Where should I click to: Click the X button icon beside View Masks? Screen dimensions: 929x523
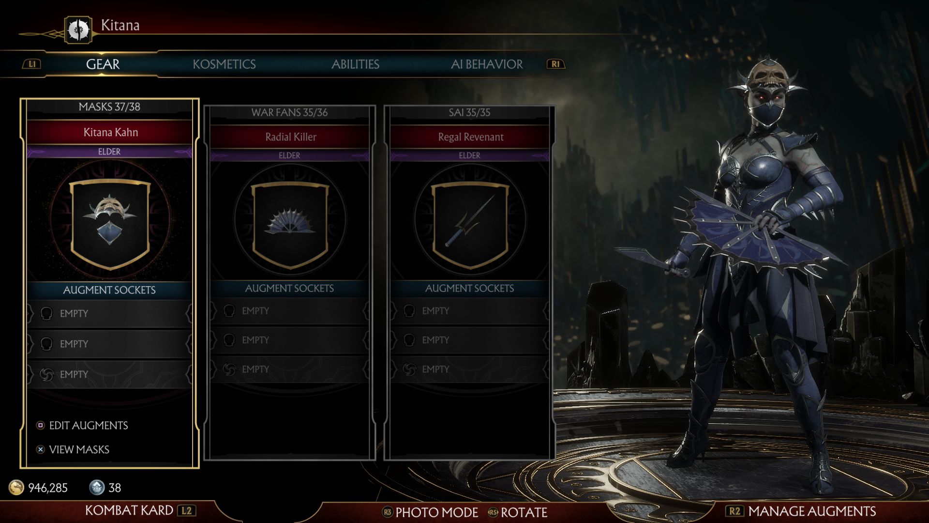click(x=41, y=449)
